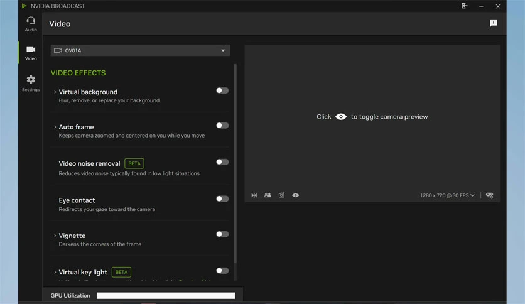Click the camera preview area
525x304 pixels.
click(x=372, y=123)
